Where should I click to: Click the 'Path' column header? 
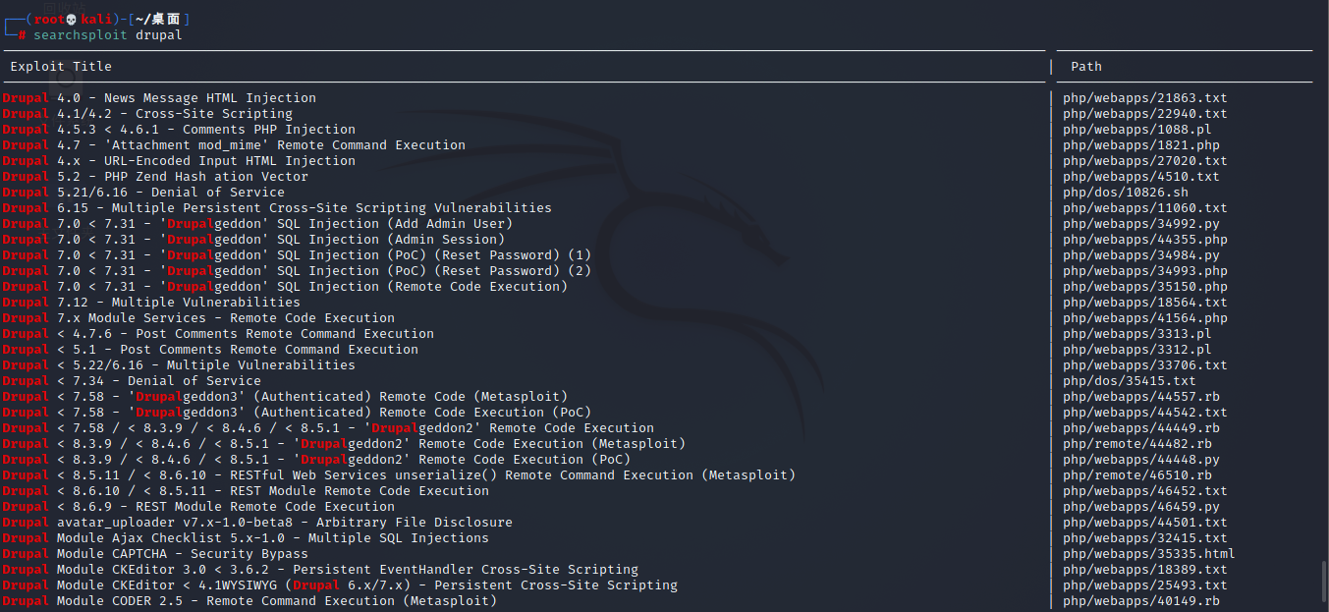pos(1086,67)
